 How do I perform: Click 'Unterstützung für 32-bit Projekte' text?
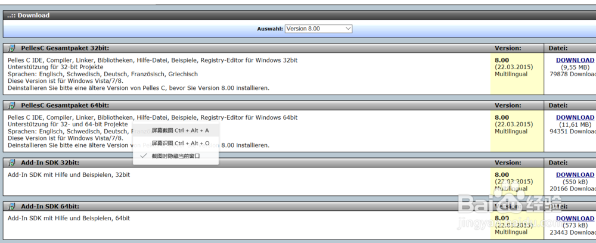55,67
